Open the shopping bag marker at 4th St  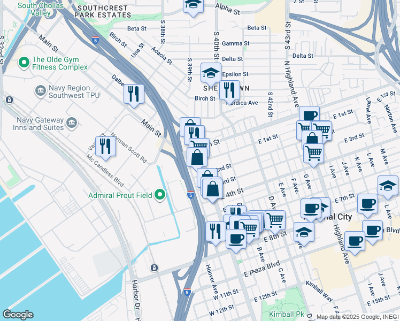tap(213, 189)
